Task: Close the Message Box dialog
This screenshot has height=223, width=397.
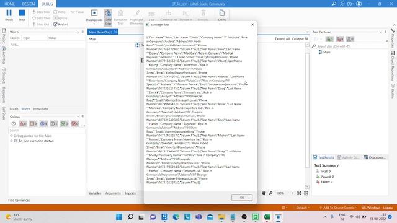Action: click(252, 25)
